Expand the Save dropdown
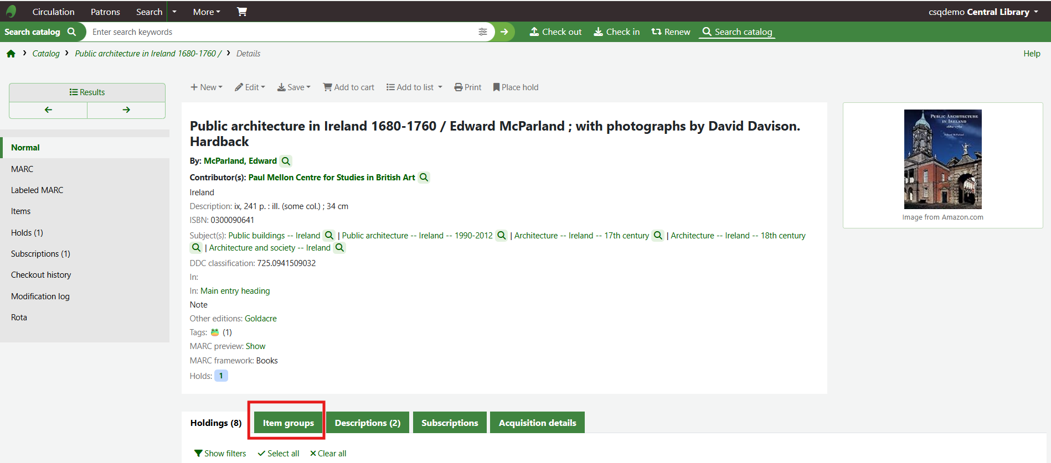 [294, 87]
